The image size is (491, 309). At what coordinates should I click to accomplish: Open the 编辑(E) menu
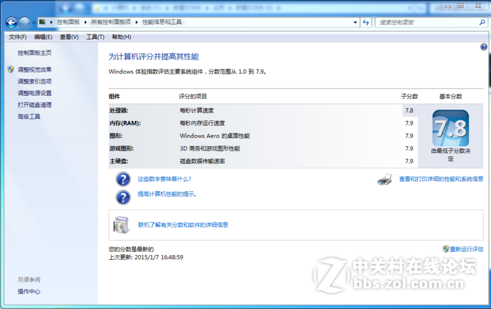(x=43, y=37)
